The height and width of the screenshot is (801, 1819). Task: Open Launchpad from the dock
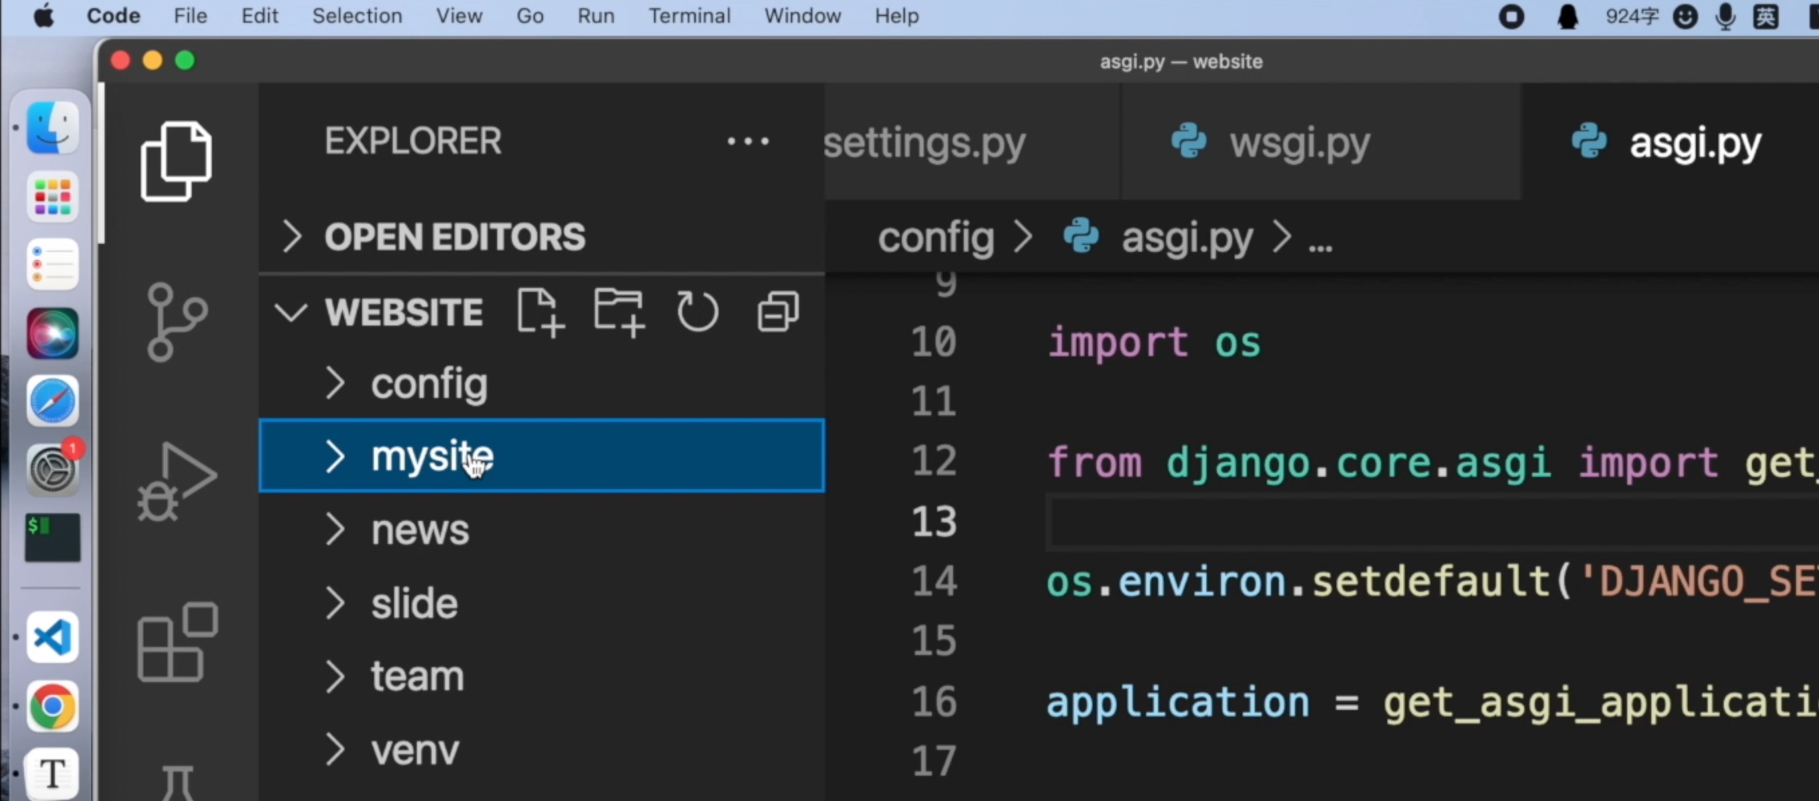[52, 197]
